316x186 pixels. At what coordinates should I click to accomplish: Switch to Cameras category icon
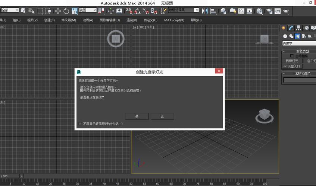tap(304, 36)
